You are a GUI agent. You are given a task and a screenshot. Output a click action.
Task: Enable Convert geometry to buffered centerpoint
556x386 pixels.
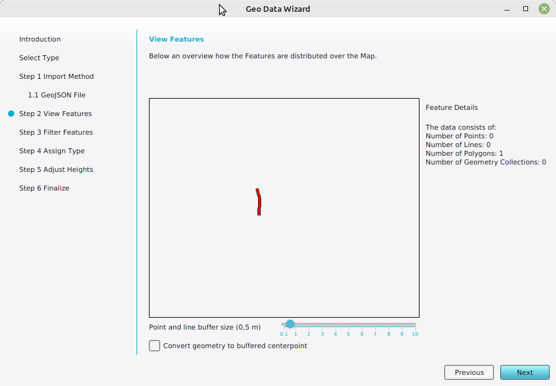tap(155, 346)
